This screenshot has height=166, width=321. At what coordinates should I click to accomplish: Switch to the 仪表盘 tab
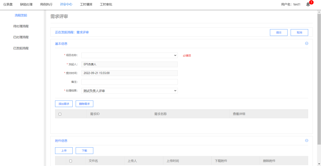click(x=8, y=4)
